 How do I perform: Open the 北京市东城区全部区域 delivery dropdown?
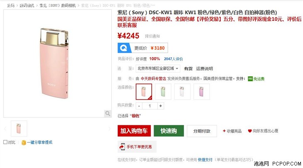(x=158, y=68)
